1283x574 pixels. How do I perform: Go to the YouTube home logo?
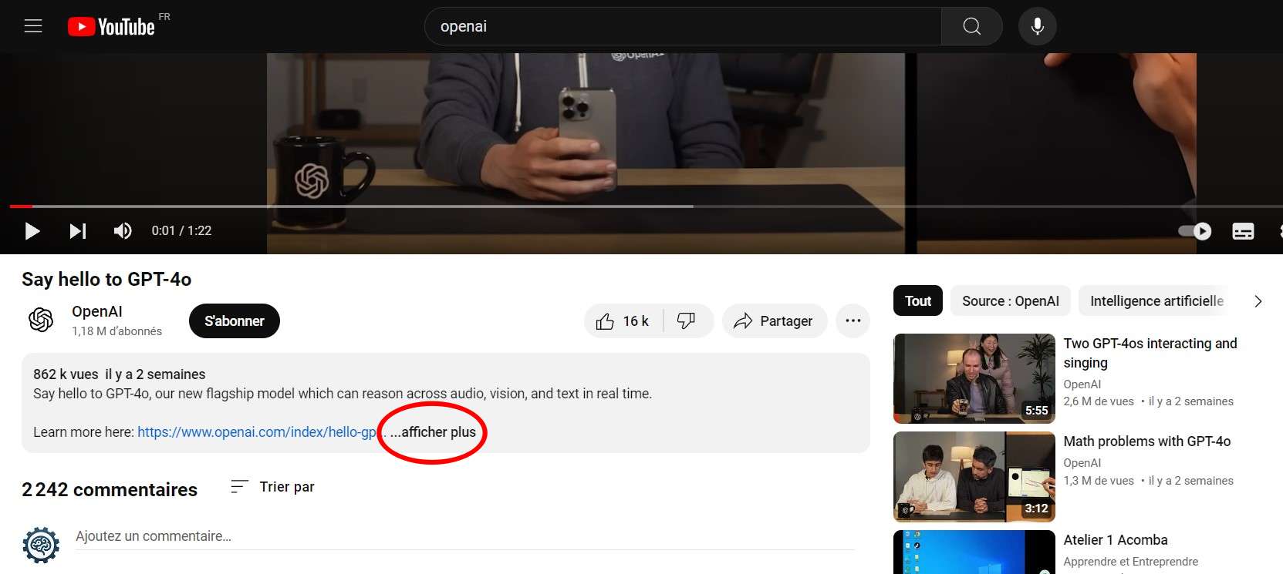click(x=112, y=26)
